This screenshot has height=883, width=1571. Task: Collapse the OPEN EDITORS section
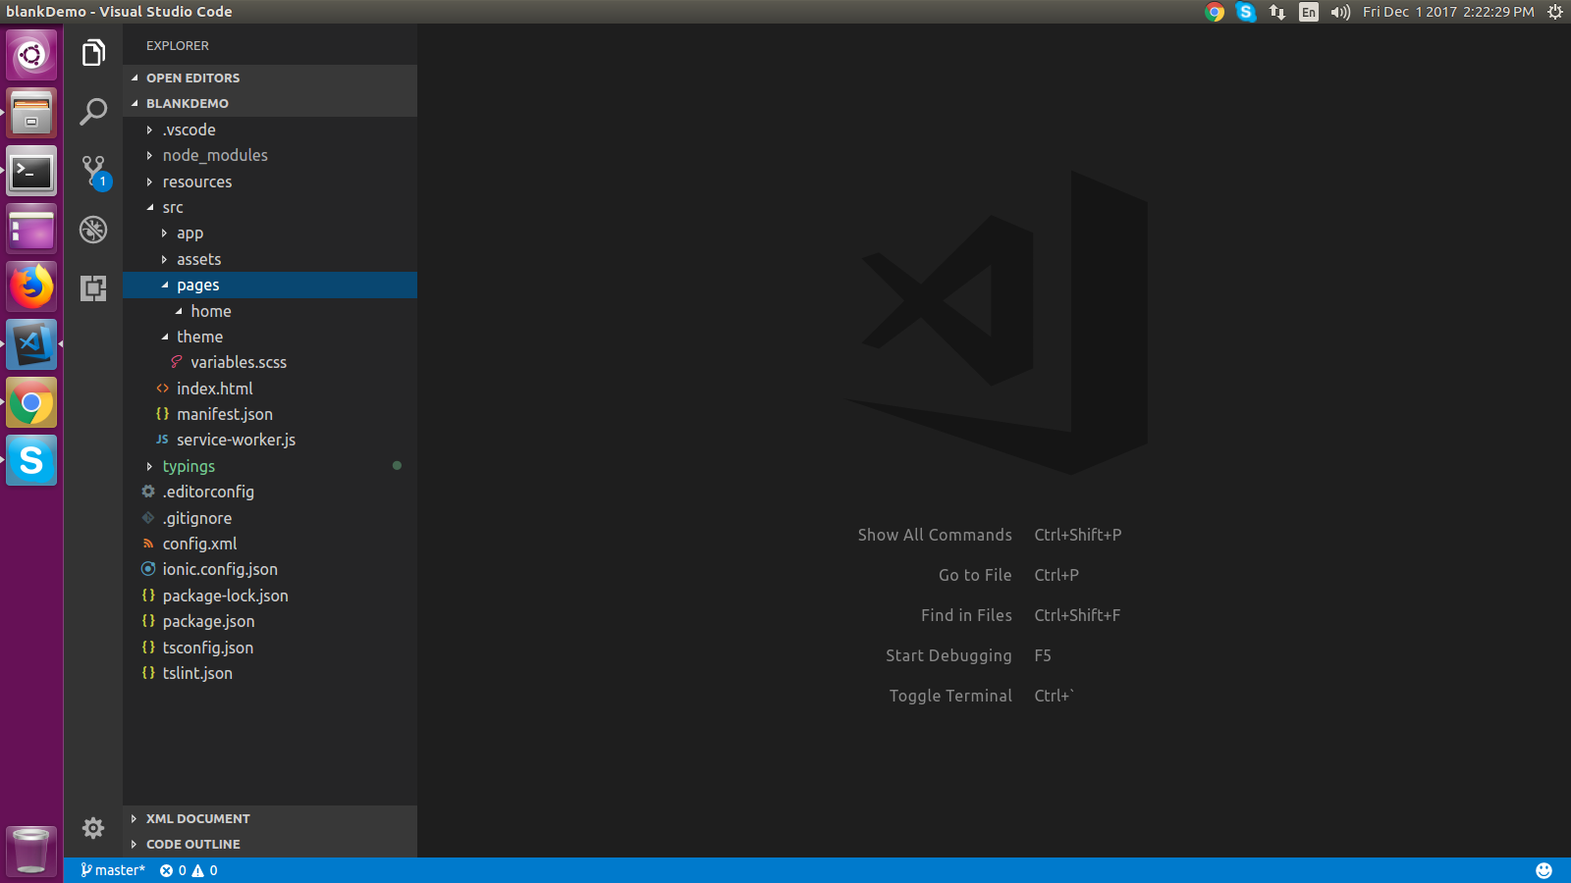(270, 78)
